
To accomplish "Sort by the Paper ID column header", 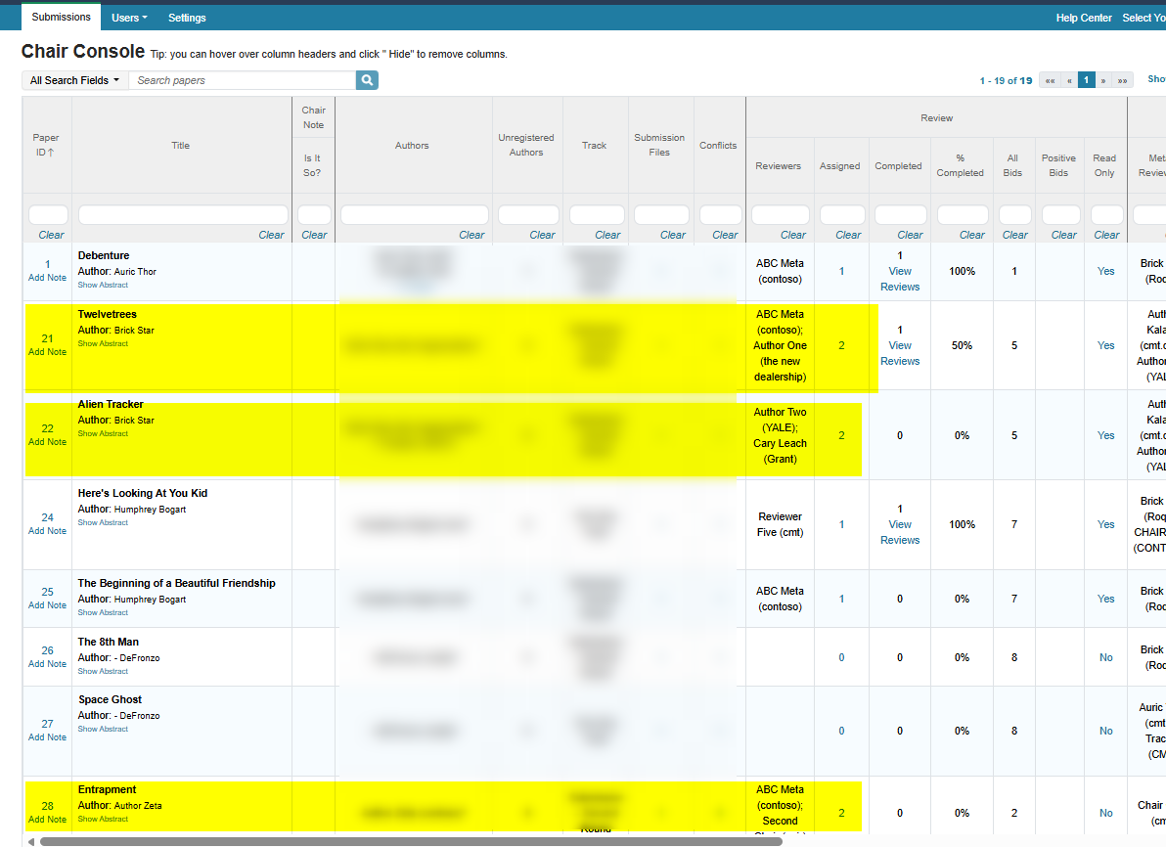I will tap(46, 146).
